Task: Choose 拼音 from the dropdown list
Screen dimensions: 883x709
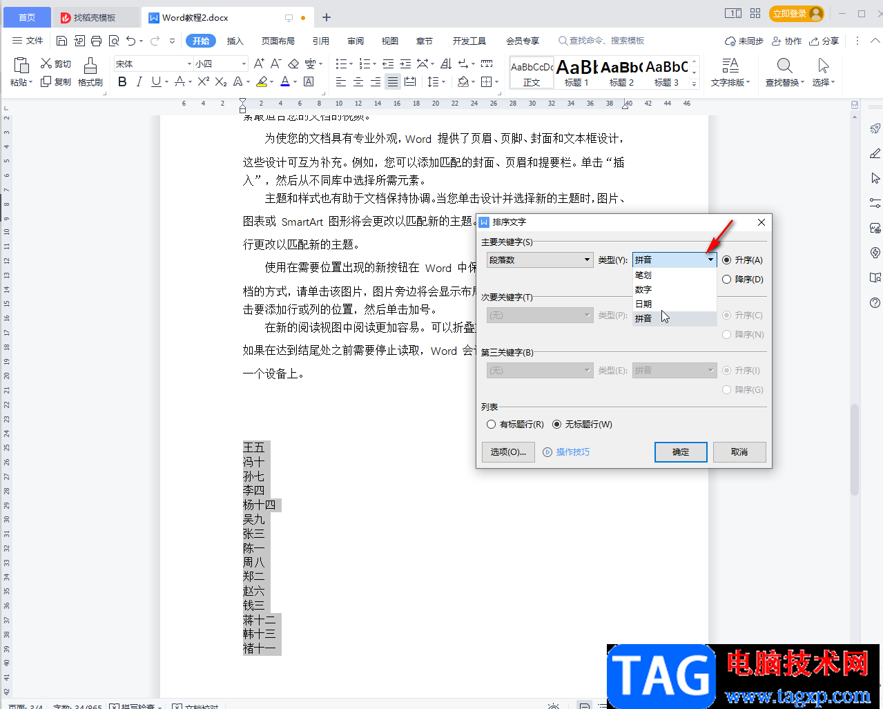Action: (675, 318)
